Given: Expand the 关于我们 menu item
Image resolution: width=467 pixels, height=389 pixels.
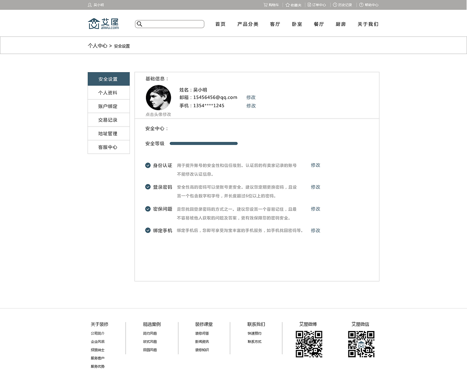Looking at the screenshot, I should [x=368, y=24].
